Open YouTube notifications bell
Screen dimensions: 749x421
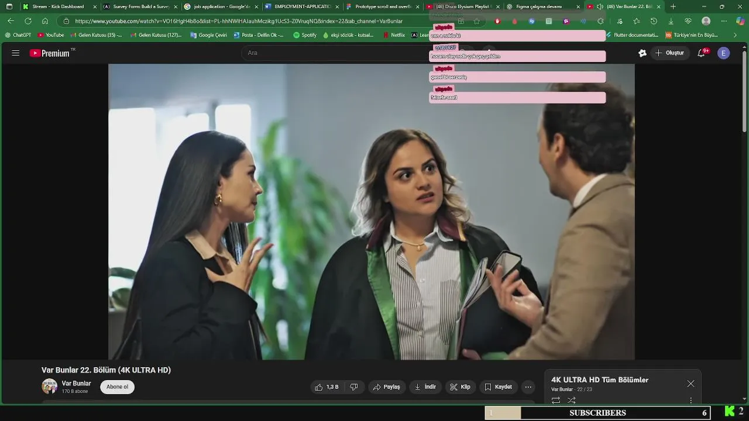coord(702,53)
